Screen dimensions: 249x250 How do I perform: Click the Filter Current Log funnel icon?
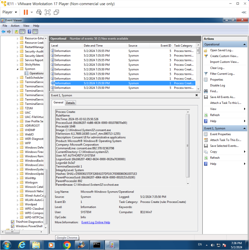tap(206, 74)
